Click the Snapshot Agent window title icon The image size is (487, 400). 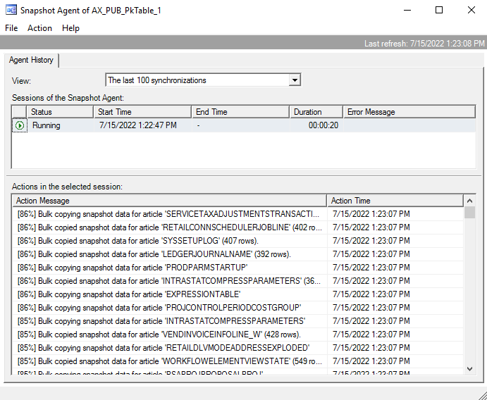point(11,11)
